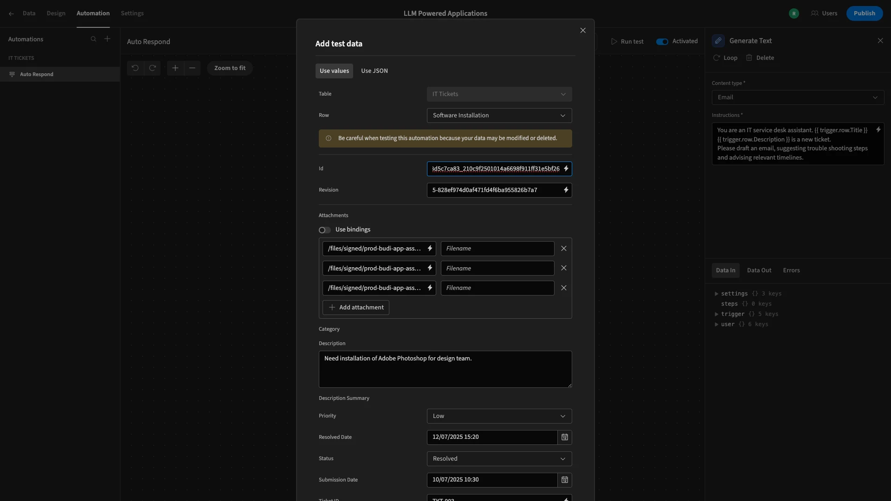Click the Add attachment button
The width and height of the screenshot is (891, 501).
[356, 308]
